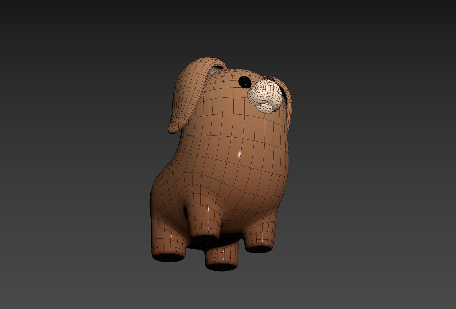Click the small dark brown nose
456x309 pixels.
(269, 78)
